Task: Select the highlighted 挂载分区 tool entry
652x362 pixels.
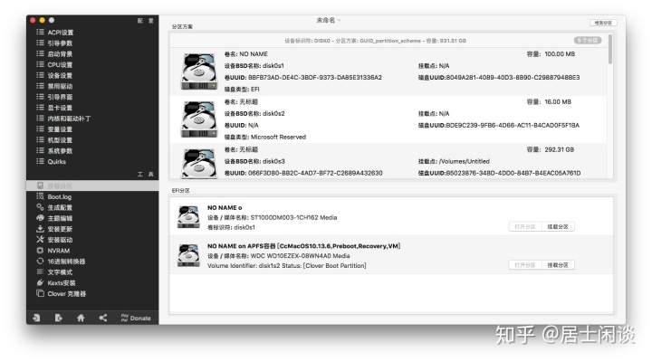Action: (x=92, y=186)
